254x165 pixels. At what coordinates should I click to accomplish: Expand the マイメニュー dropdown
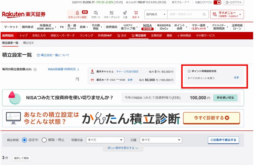(240, 14)
